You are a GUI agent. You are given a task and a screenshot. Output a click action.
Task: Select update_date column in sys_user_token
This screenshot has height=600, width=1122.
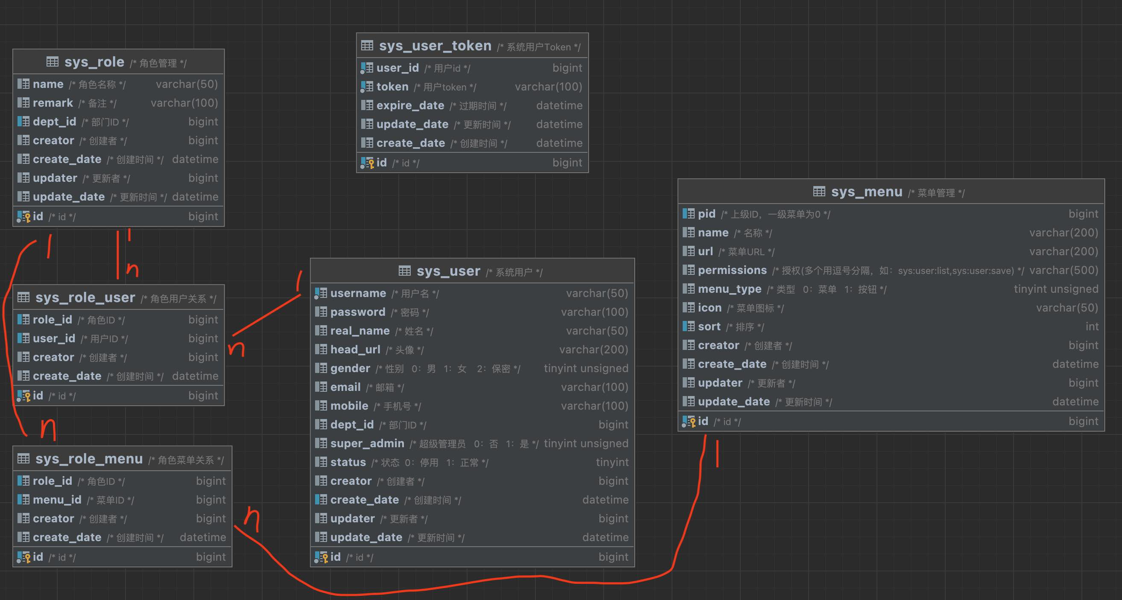[x=472, y=124]
